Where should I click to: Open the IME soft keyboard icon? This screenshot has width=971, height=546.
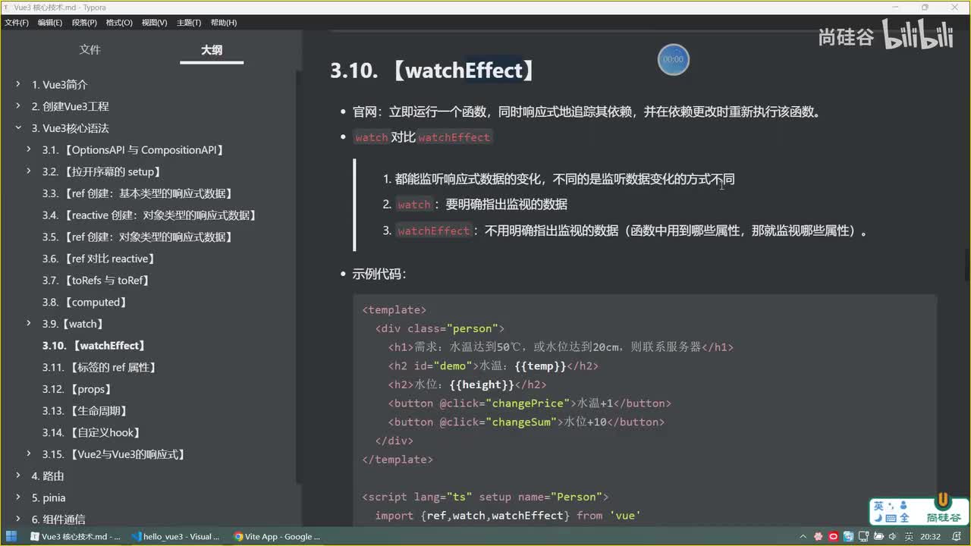pos(891,518)
